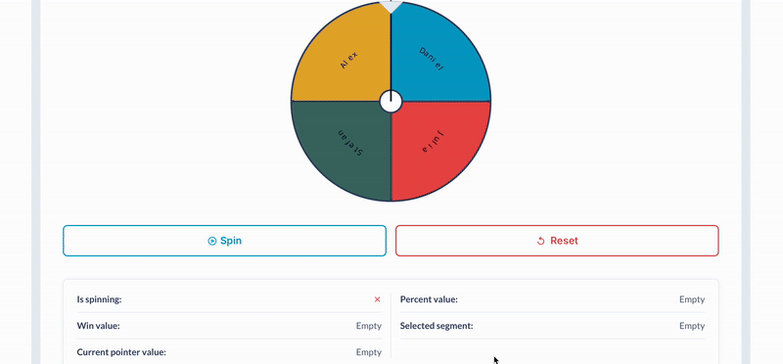
Task: Click the Empty value beside Win value
Action: coord(369,326)
